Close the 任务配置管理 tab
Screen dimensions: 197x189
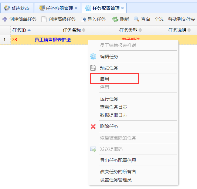pos(122,8)
